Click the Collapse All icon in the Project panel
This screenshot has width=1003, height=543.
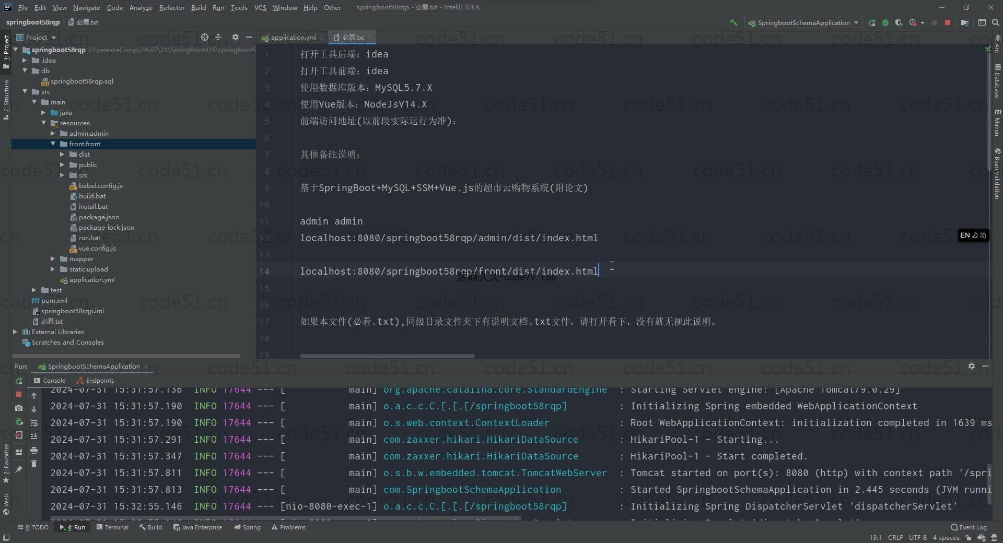(218, 37)
